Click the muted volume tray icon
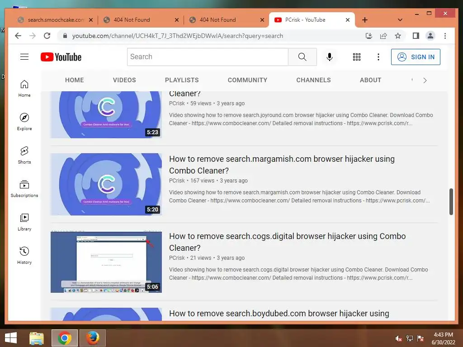 click(398, 338)
